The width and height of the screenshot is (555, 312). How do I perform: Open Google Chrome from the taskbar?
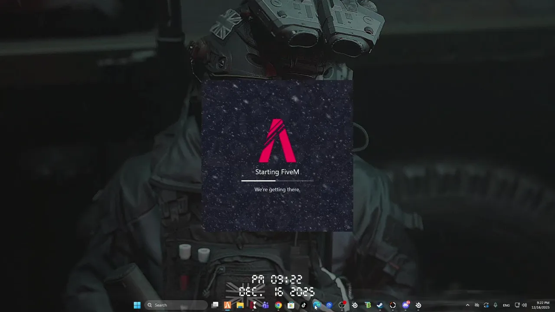click(278, 305)
